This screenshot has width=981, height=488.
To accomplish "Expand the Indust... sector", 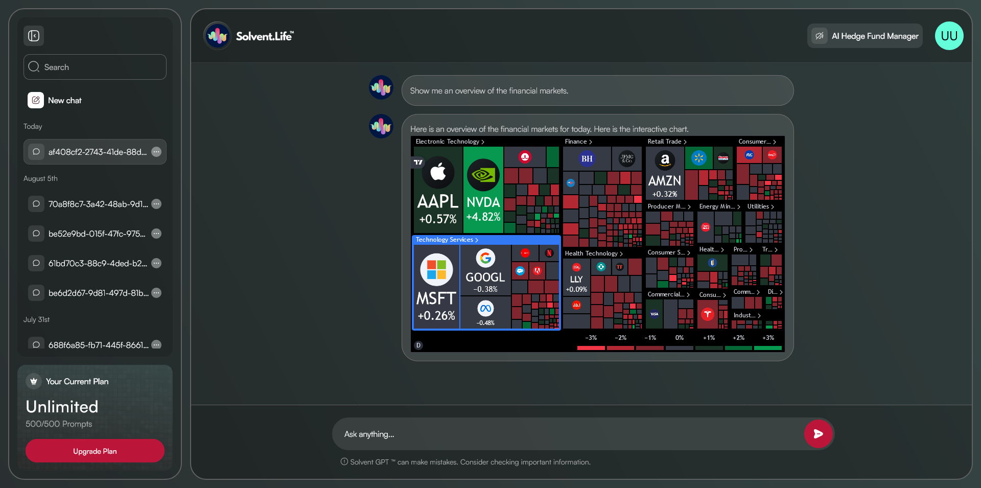I will coord(747,315).
